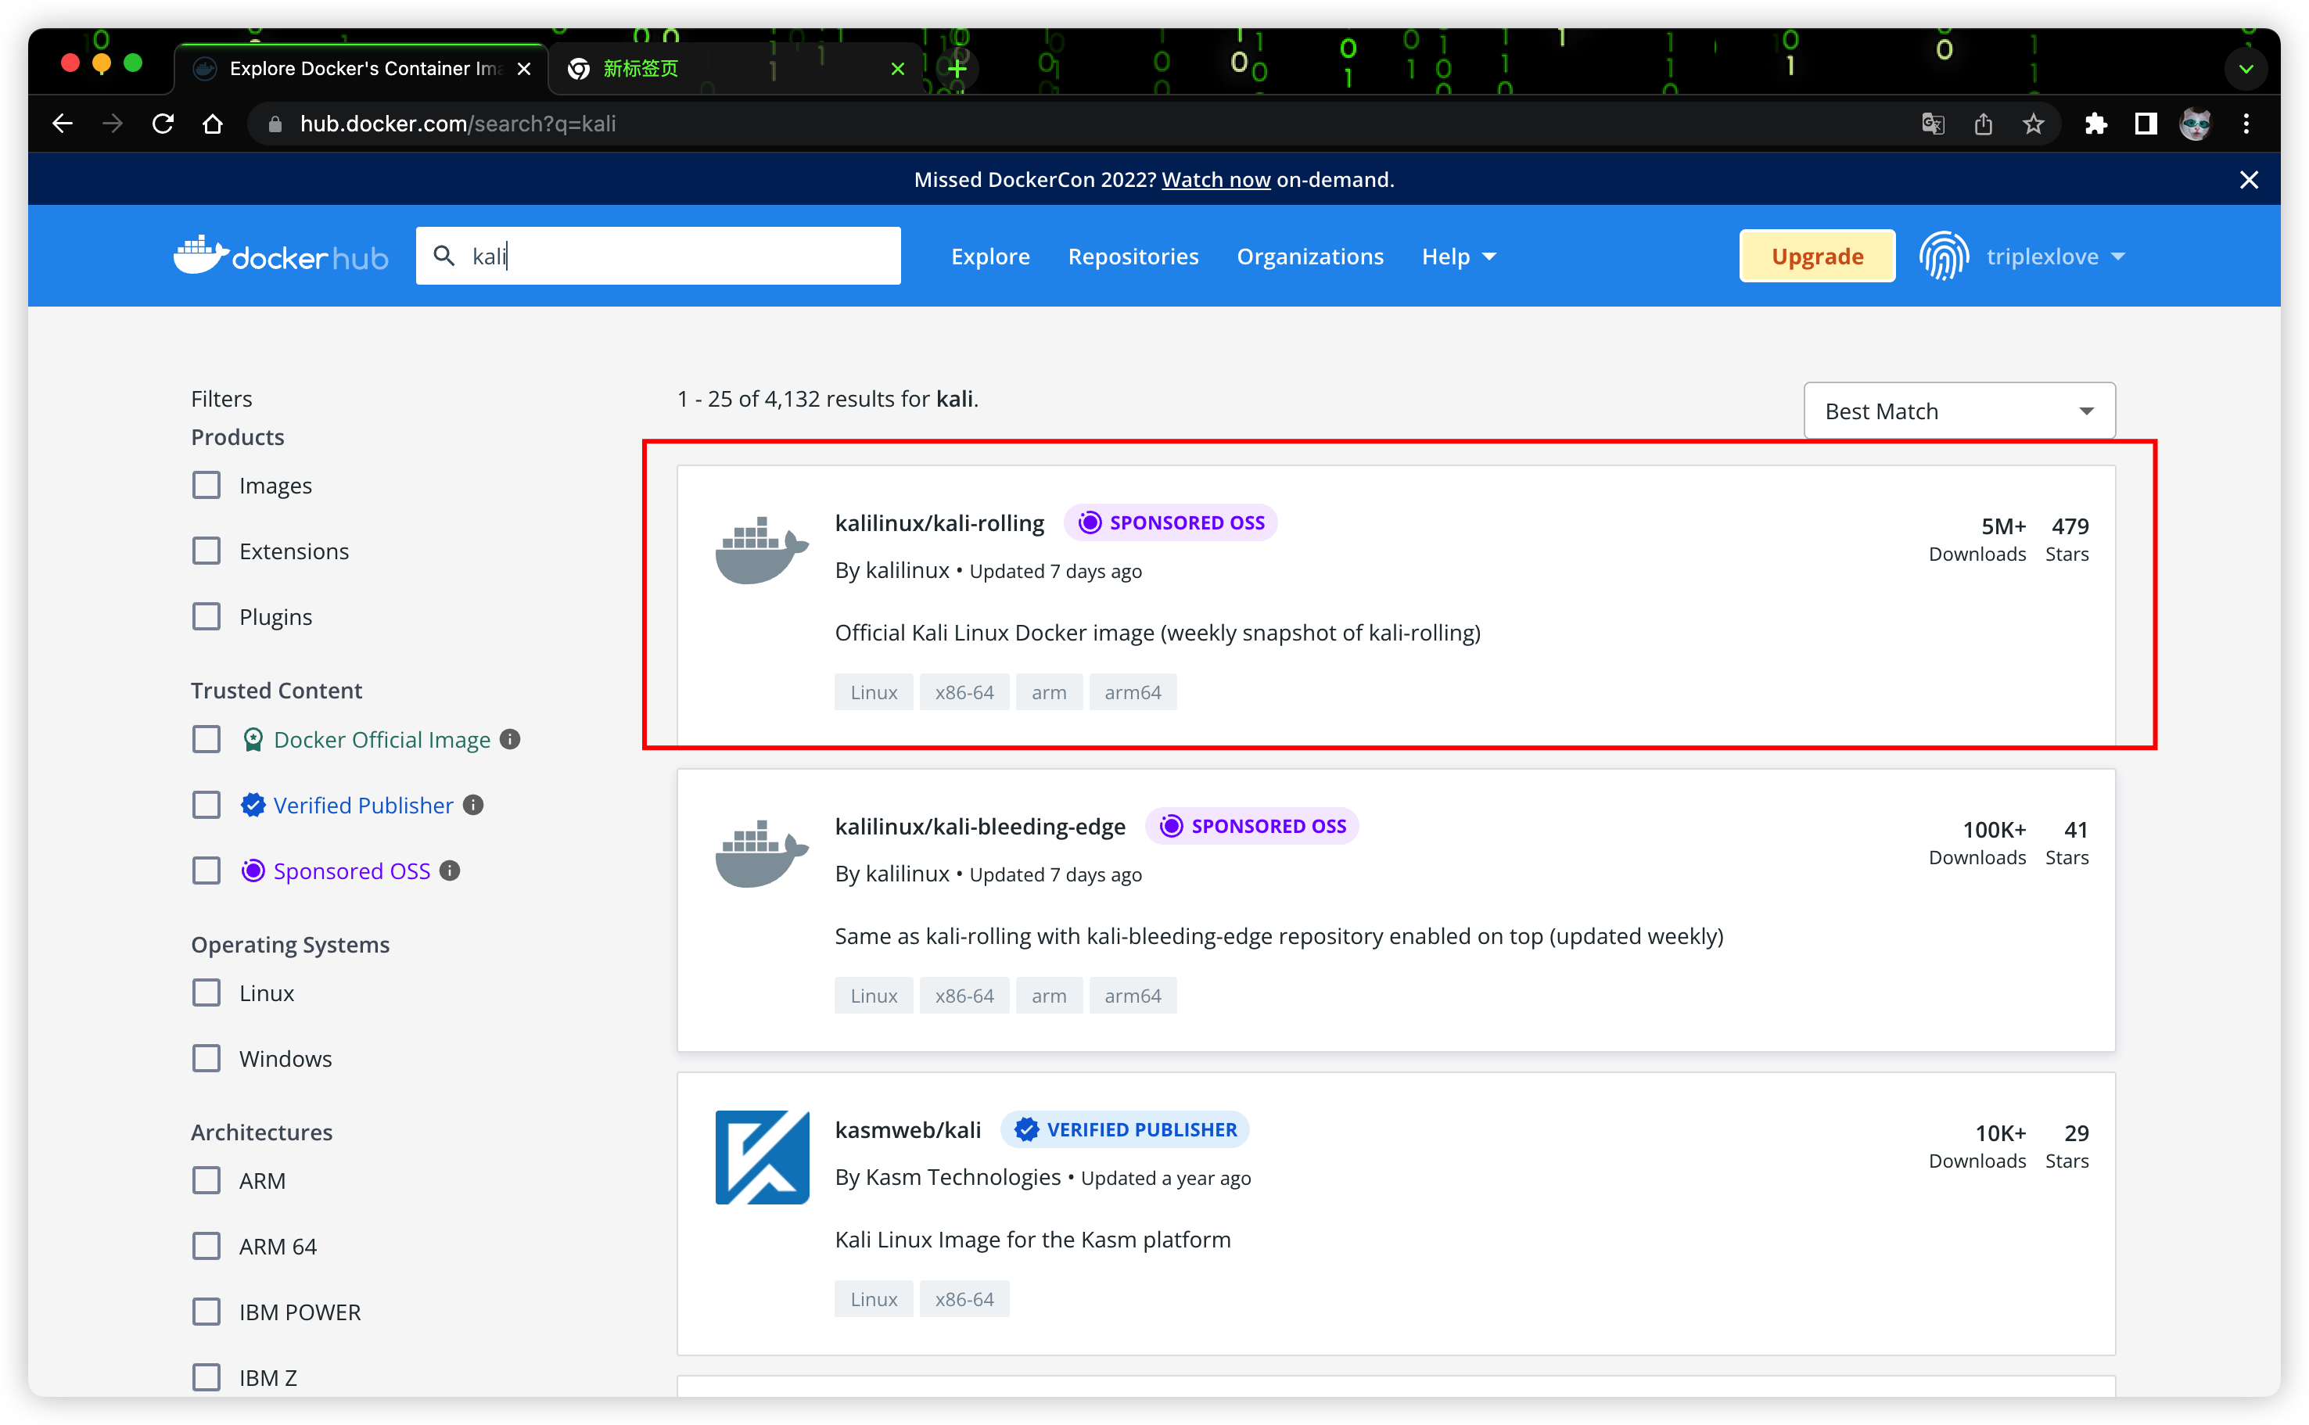
Task: Go to browser home page
Action: [213, 124]
